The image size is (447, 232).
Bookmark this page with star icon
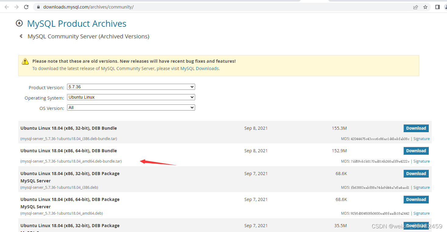[x=425, y=7]
